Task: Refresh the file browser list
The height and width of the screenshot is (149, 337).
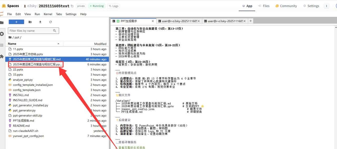Action: click(51, 22)
